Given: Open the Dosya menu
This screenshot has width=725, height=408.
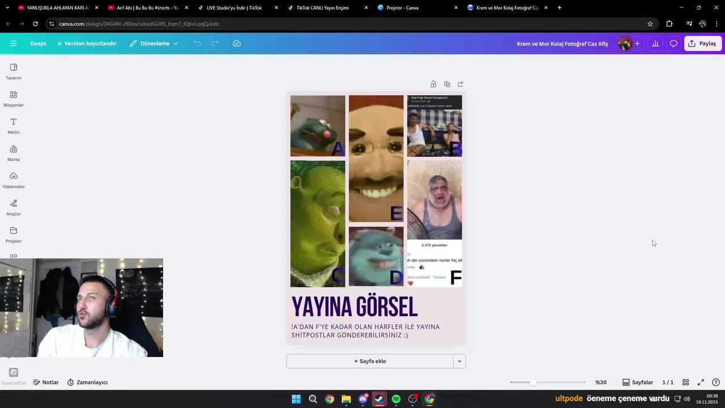Looking at the screenshot, I should pos(38,44).
